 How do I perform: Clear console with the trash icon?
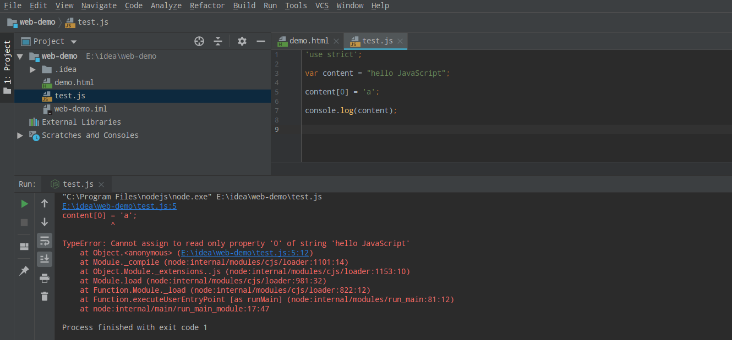pyautogui.click(x=45, y=297)
